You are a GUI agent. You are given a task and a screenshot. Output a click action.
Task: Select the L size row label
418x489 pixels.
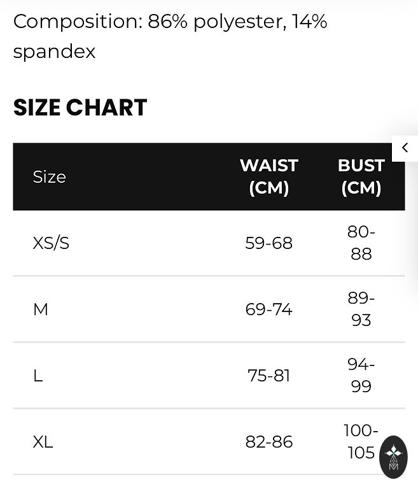pos(38,376)
